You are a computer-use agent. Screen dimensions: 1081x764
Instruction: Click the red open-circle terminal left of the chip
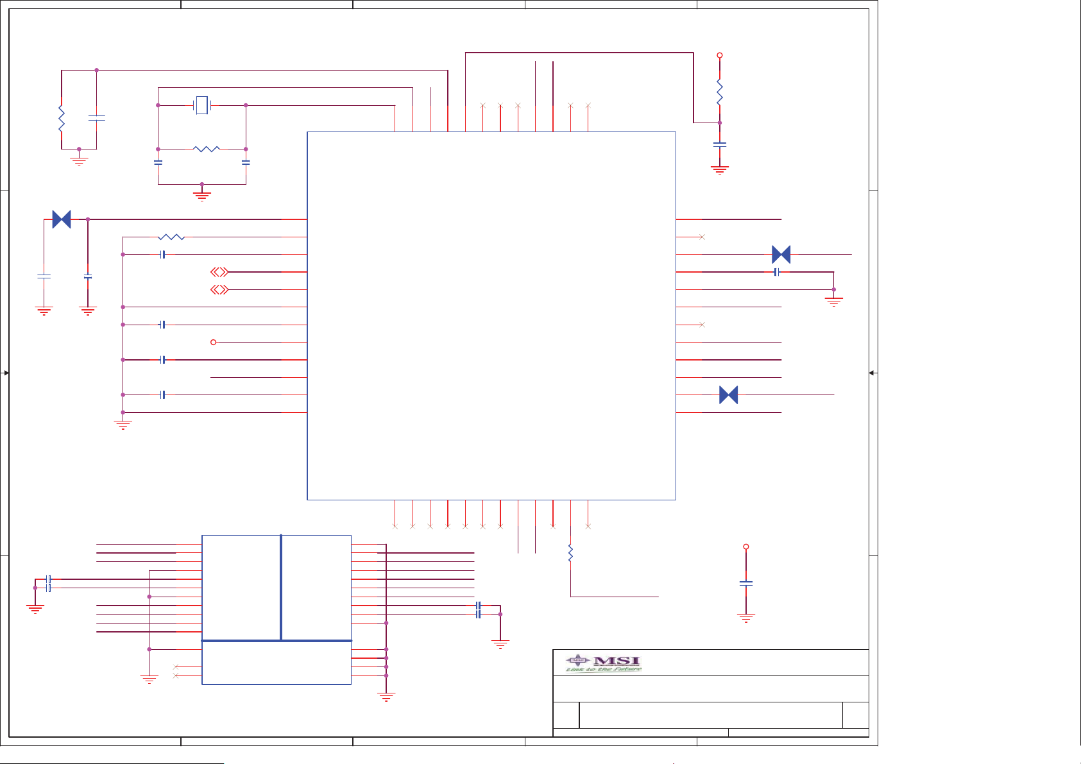214,342
